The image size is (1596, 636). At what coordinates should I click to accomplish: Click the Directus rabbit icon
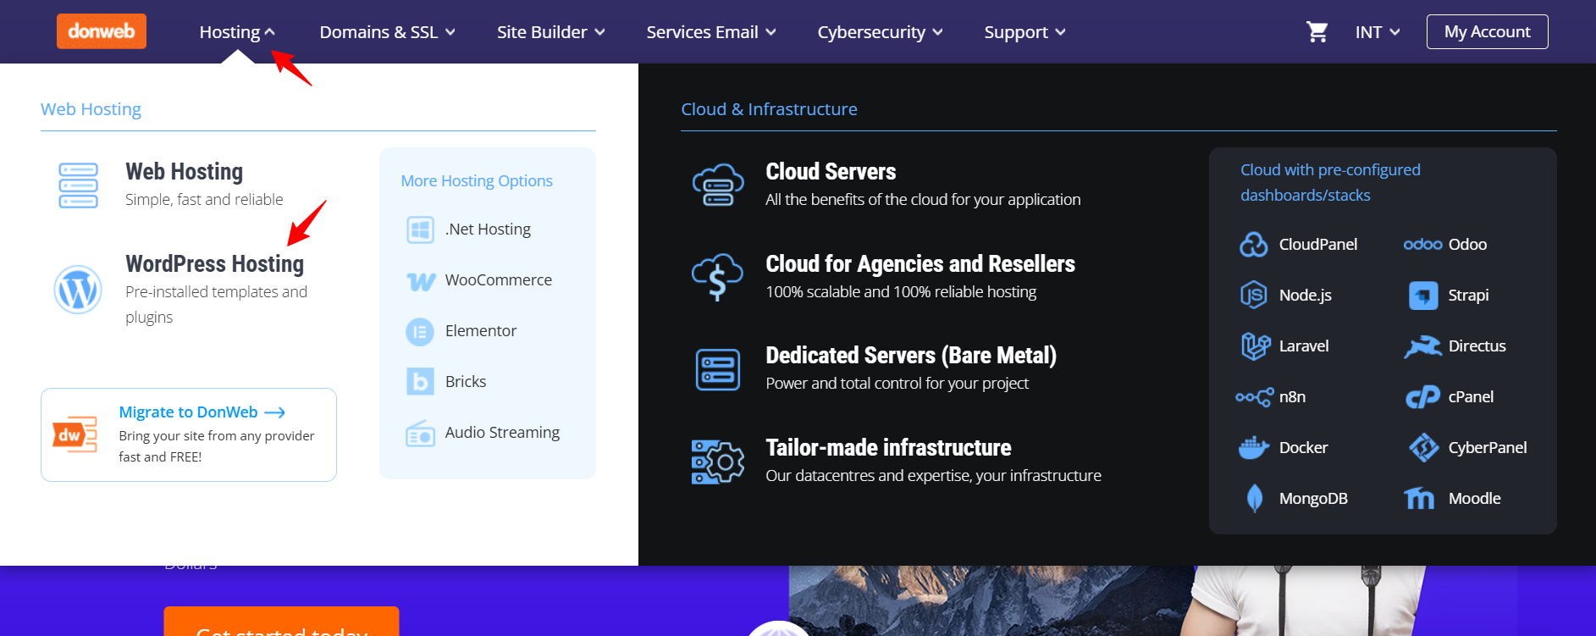coord(1422,346)
